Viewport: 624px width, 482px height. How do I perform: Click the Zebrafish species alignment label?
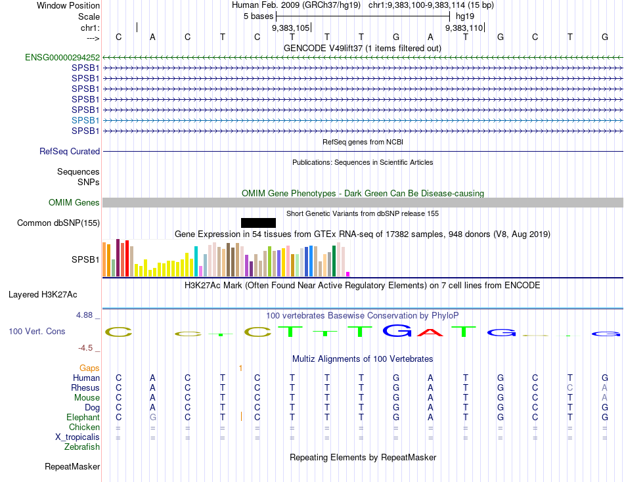(x=82, y=447)
